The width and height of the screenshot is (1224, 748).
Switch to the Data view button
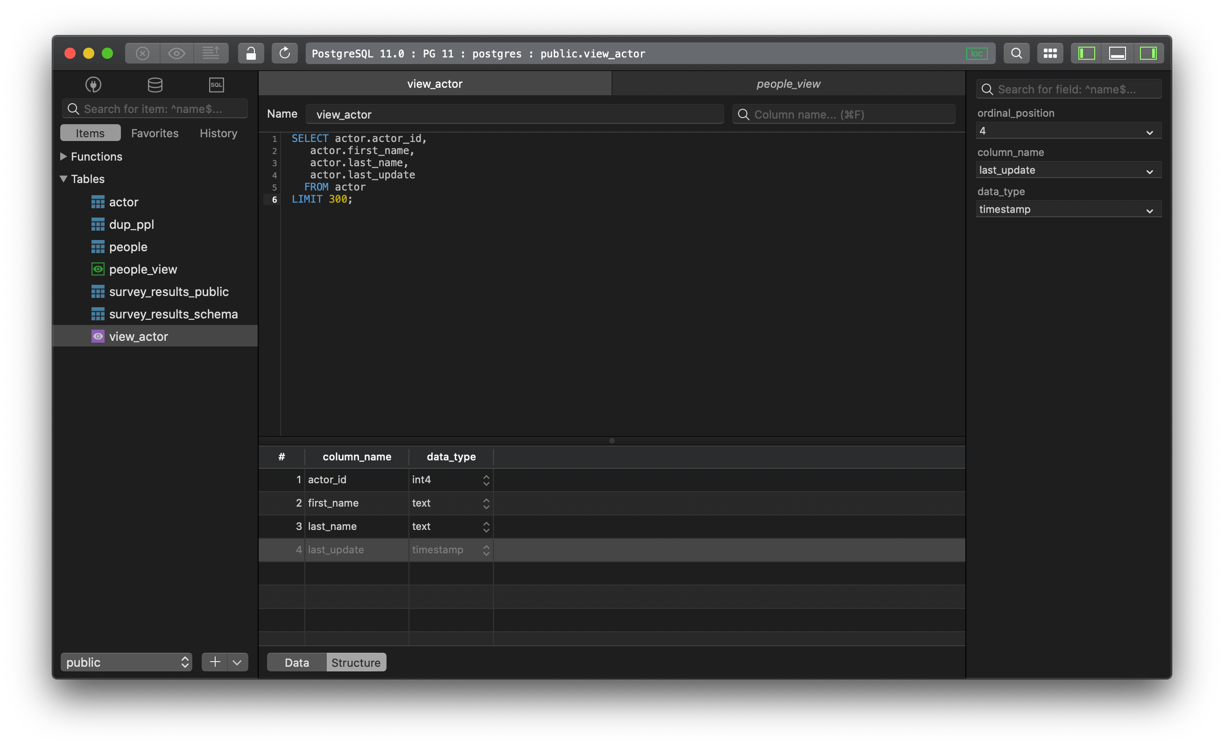296,663
